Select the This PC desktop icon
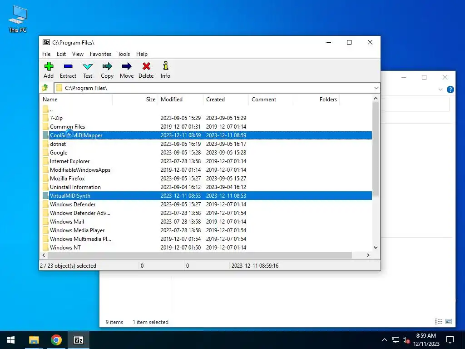This screenshot has height=349, width=465. pyautogui.click(x=18, y=18)
